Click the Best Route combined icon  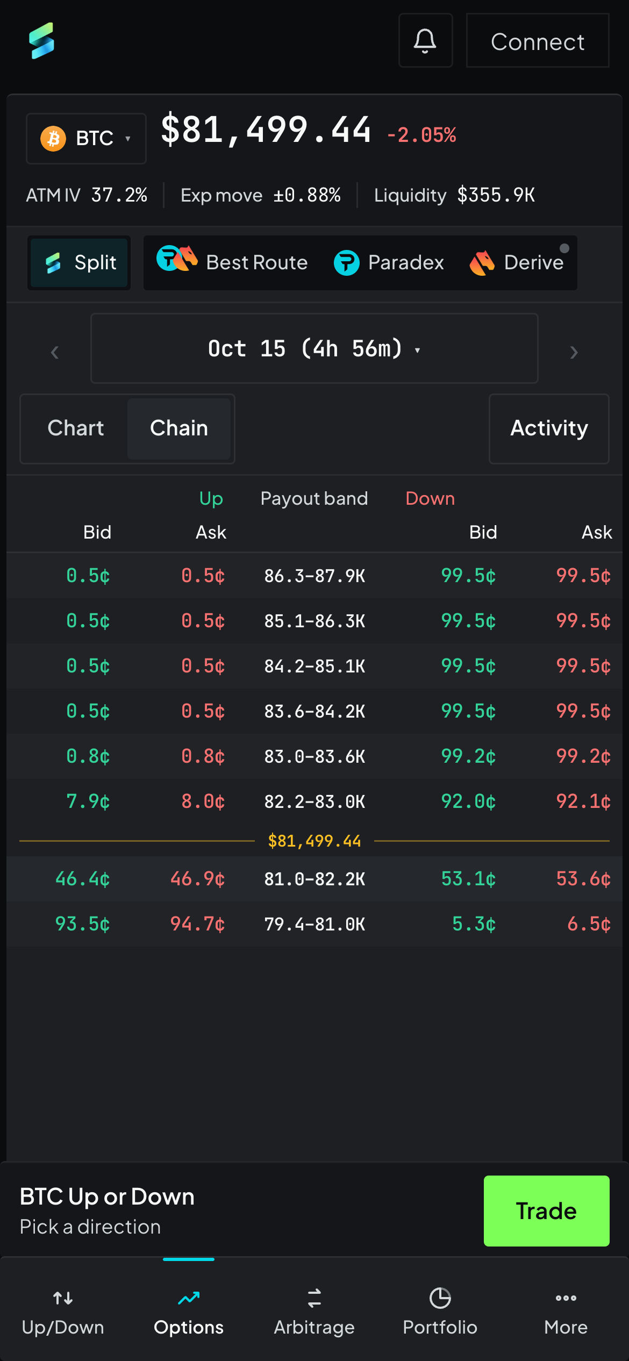point(177,258)
